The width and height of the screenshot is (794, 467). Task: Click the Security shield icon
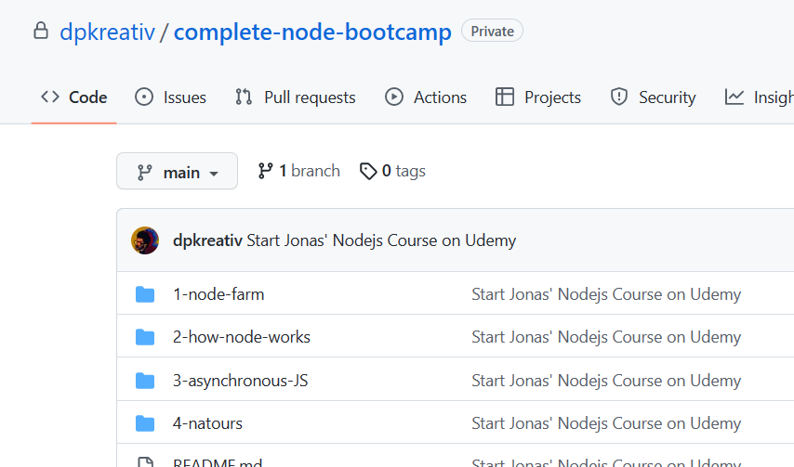[x=619, y=97]
